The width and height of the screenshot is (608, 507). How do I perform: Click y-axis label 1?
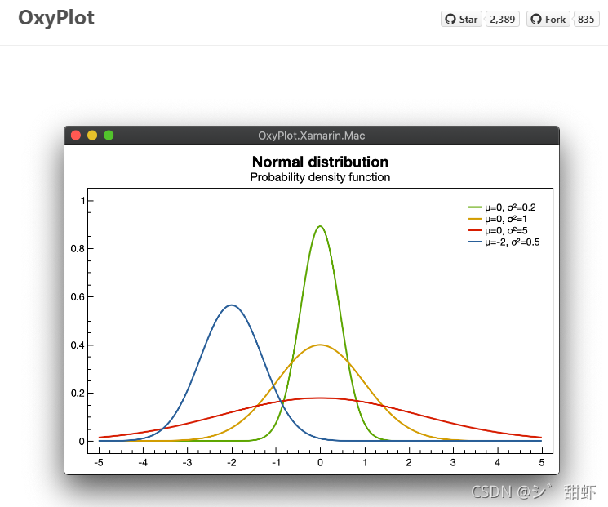pyautogui.click(x=82, y=201)
